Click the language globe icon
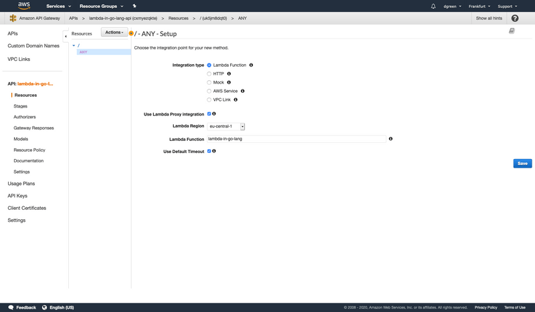The image size is (535, 312). 44,307
